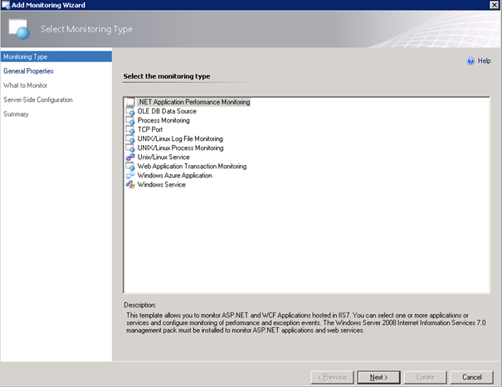
Task: Choose Web Application Transaction Monitoring
Action: pyautogui.click(x=193, y=167)
